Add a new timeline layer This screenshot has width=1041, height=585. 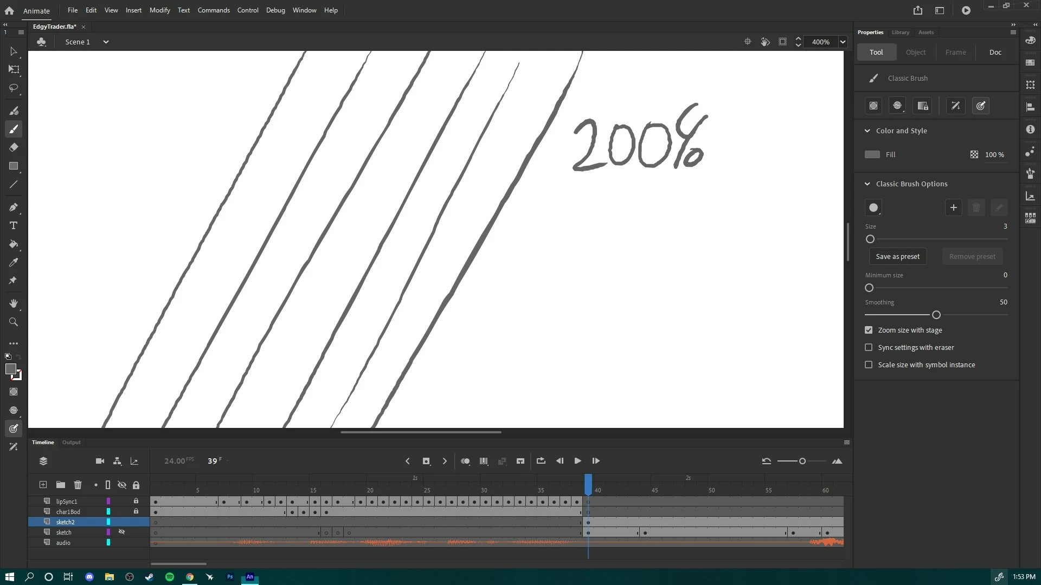coord(43,485)
